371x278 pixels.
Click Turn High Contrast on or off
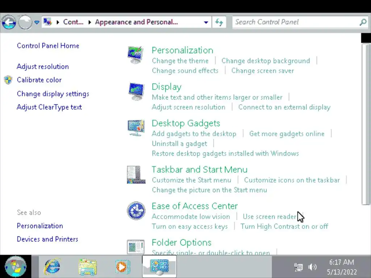[x=284, y=227]
